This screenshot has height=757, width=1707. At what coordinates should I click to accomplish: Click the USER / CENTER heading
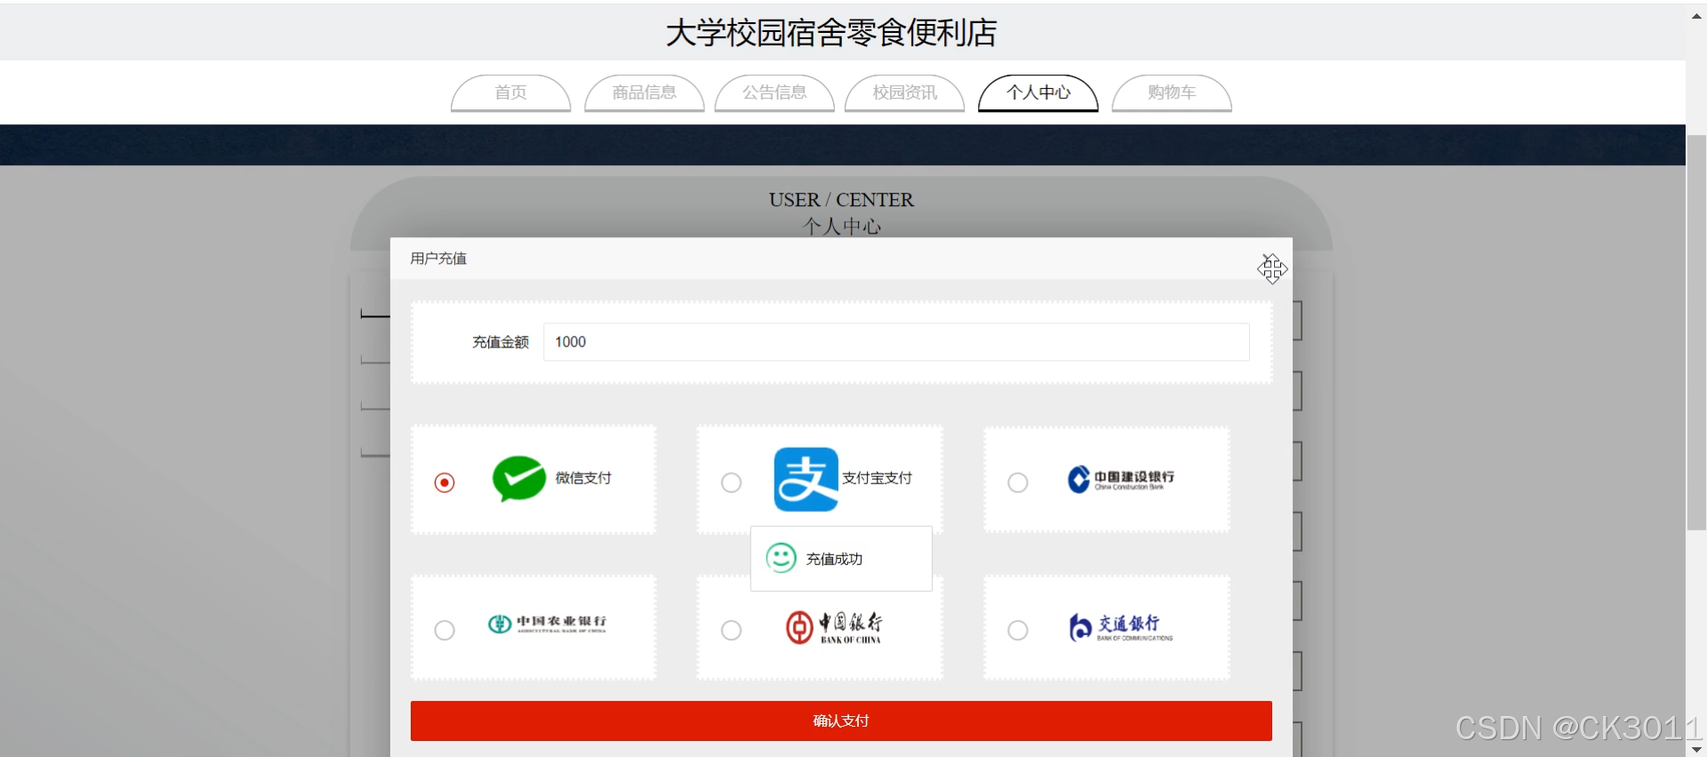pos(841,200)
